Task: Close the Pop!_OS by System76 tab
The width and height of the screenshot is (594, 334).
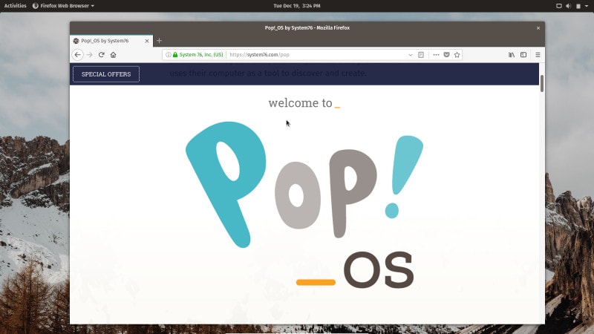Action: 147,41
